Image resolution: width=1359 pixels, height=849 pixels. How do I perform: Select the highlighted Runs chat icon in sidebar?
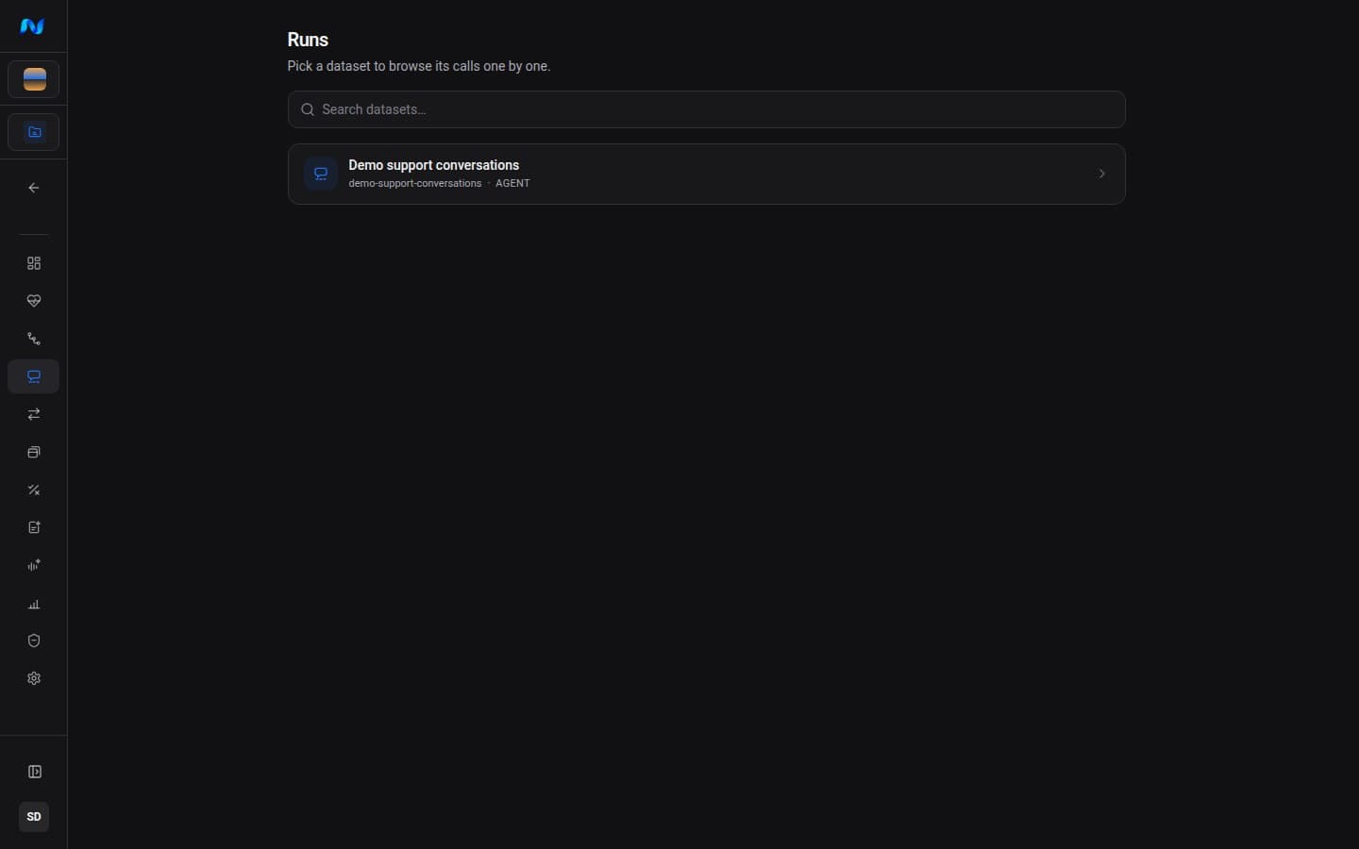point(34,376)
